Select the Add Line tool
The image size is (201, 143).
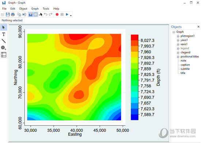coord(4,41)
